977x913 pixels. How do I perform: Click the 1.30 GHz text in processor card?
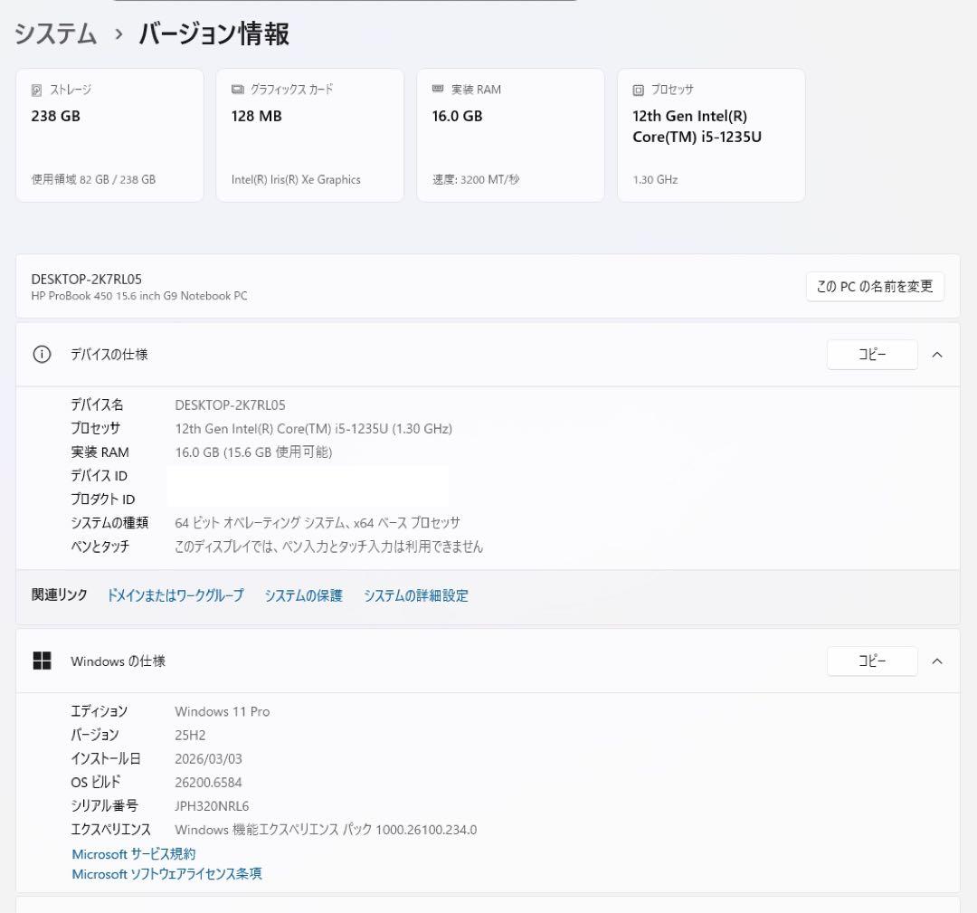coord(656,179)
